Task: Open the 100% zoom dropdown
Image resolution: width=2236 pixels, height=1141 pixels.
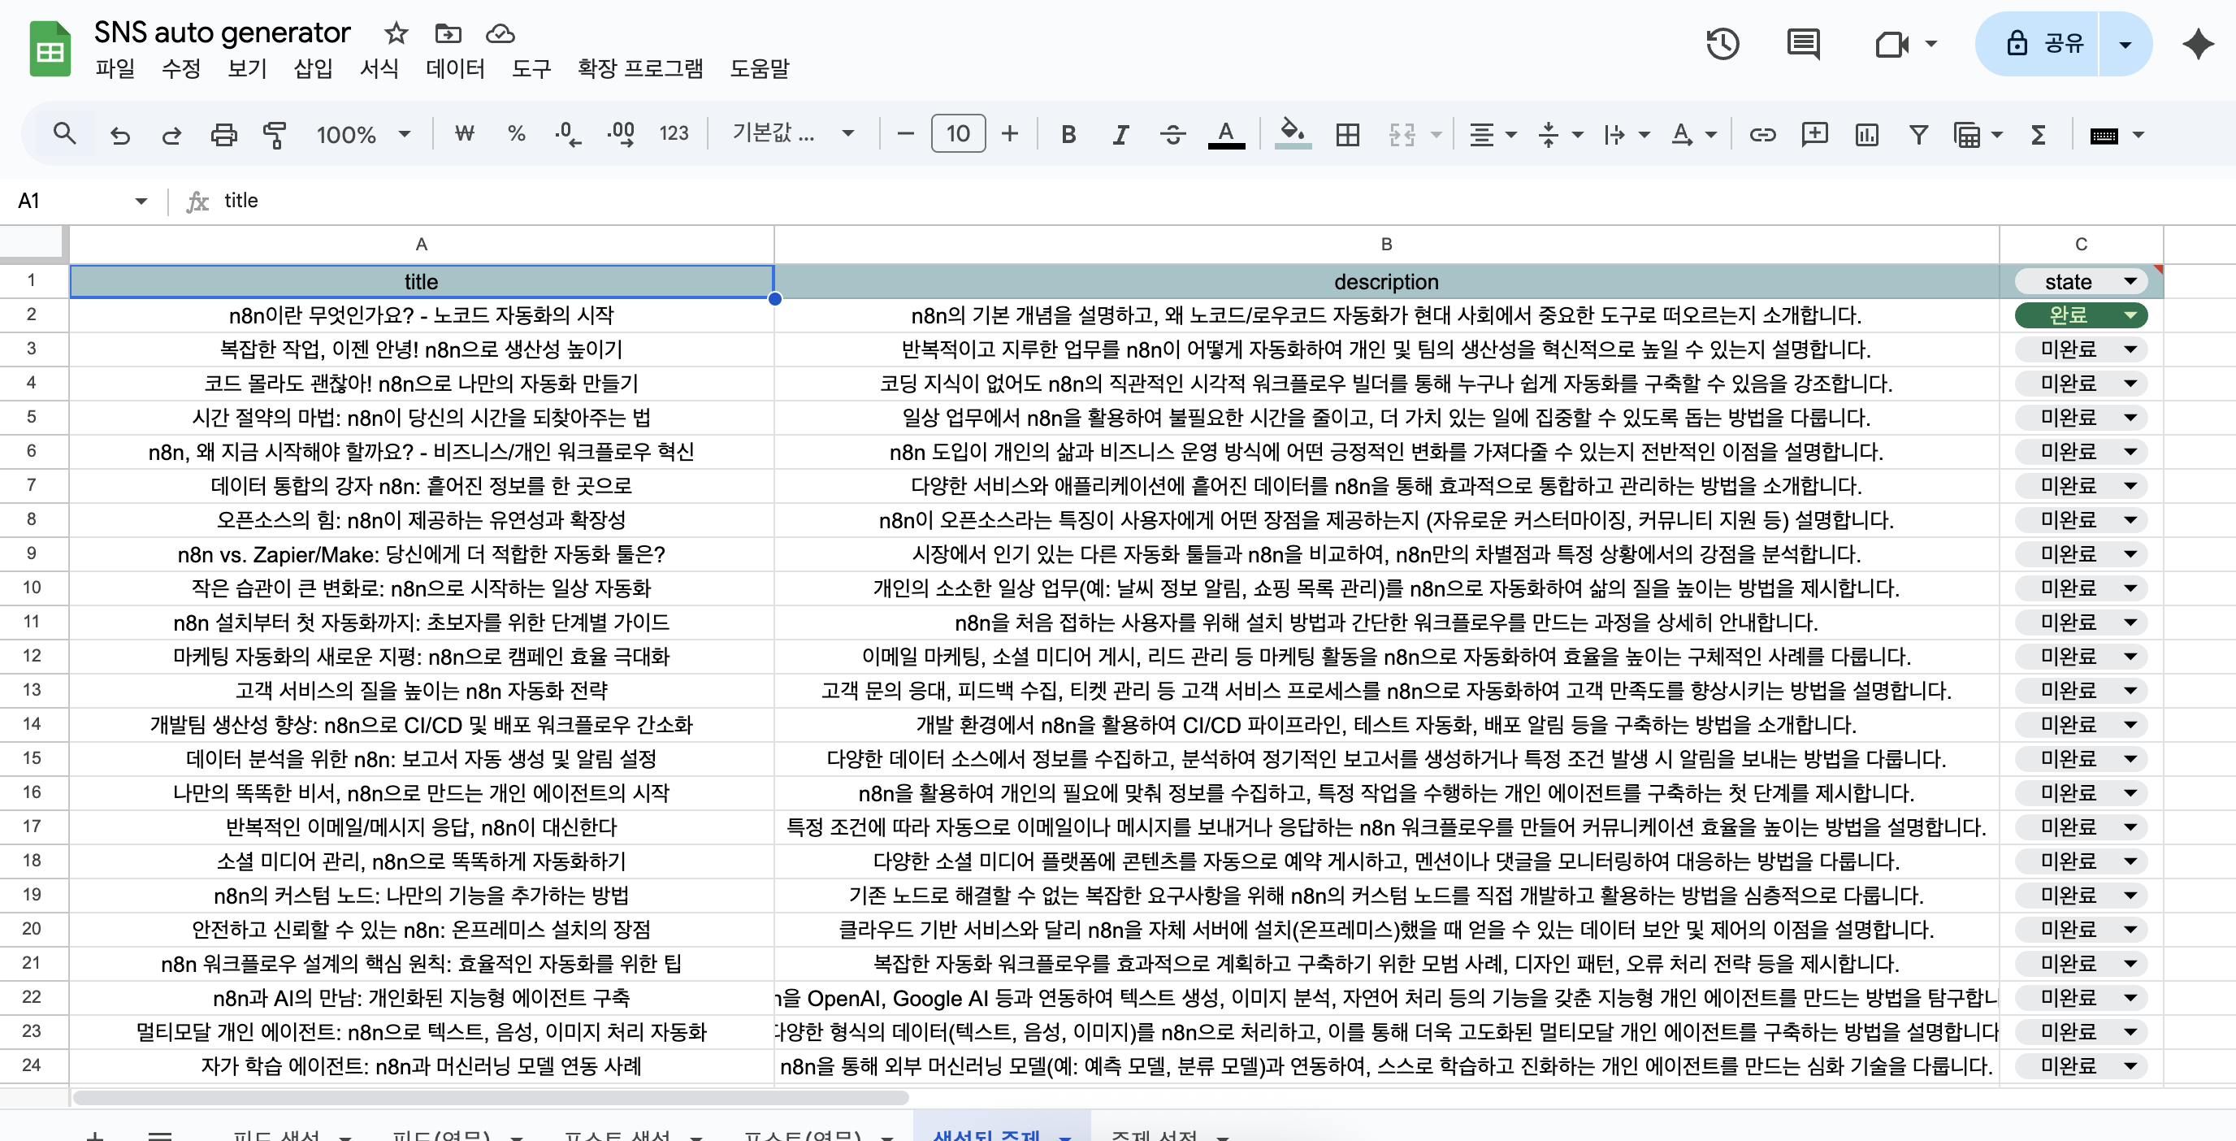Action: 363,135
